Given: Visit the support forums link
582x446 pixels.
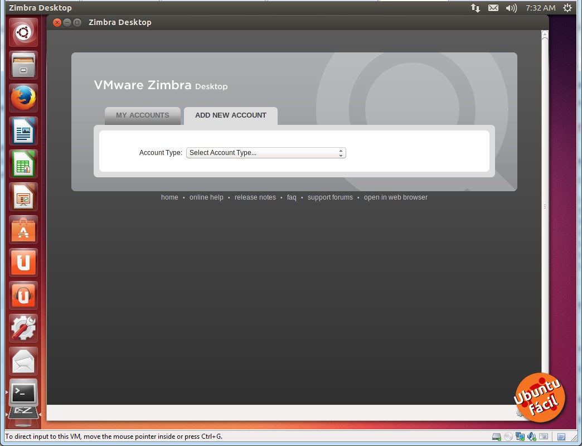Looking at the screenshot, I should tap(331, 197).
